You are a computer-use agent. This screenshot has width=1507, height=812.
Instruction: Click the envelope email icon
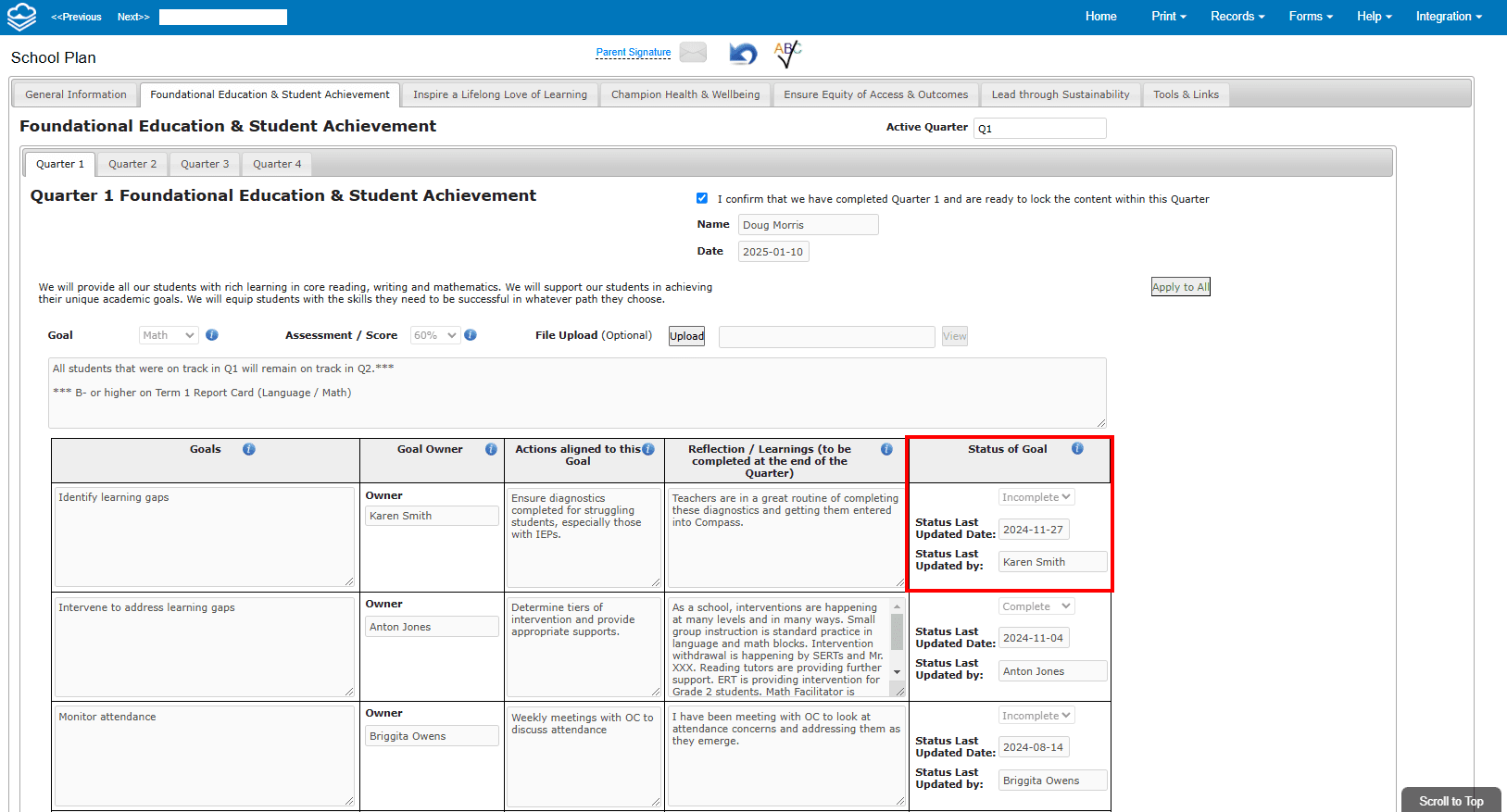point(693,53)
